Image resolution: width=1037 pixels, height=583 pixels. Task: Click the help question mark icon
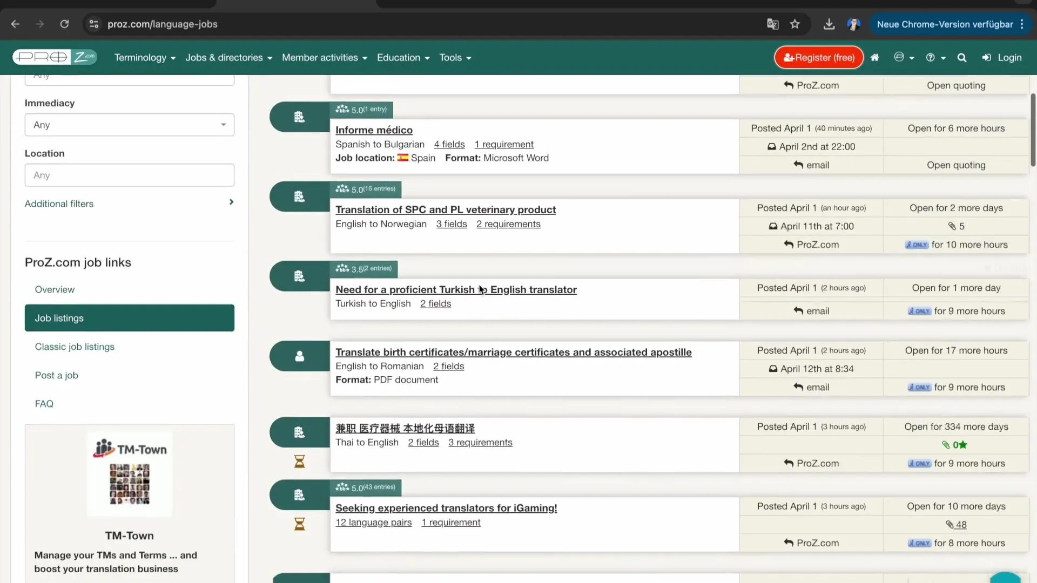931,57
